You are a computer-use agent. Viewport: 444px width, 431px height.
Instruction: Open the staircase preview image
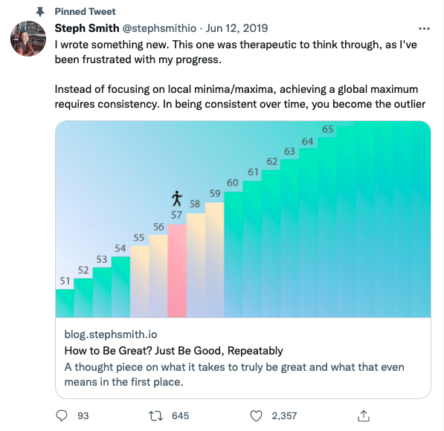[243, 219]
